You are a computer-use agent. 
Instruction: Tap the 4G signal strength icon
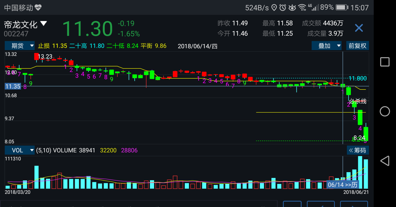tap(314, 7)
